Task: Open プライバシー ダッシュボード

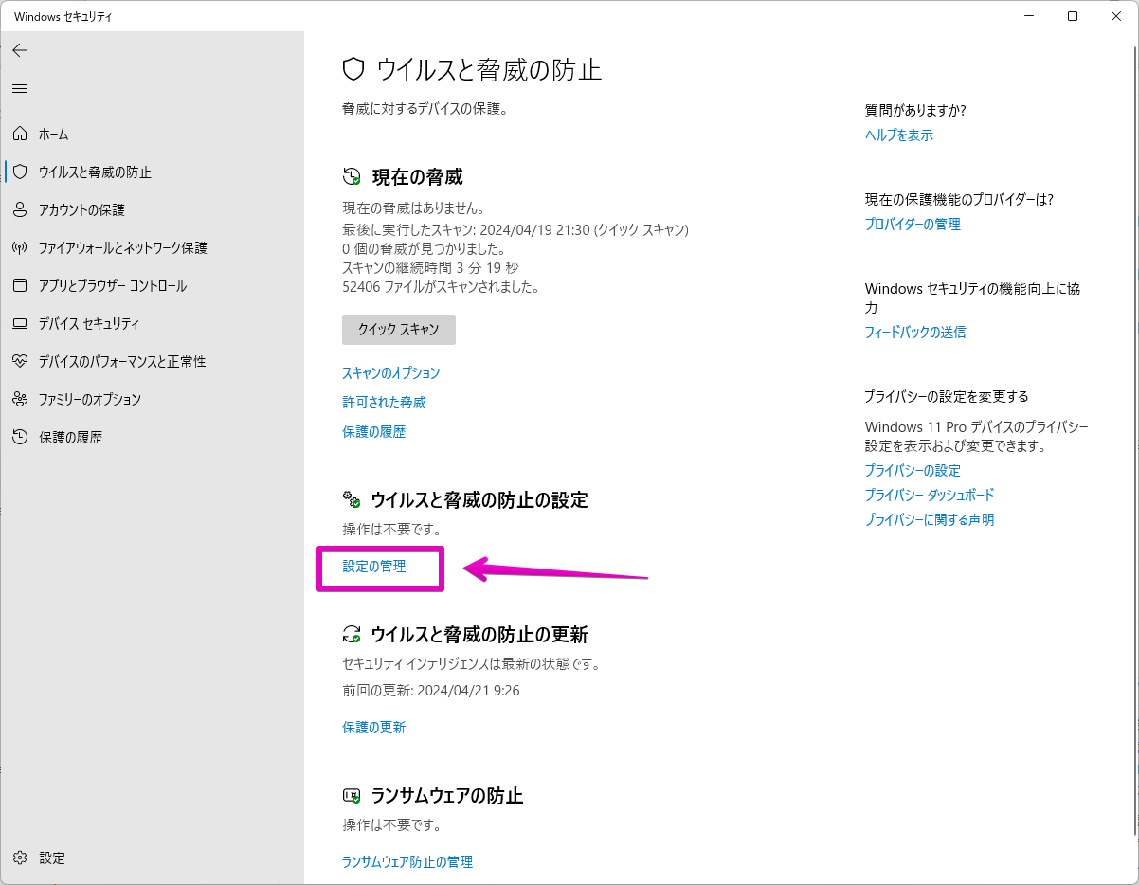Action: (x=929, y=495)
